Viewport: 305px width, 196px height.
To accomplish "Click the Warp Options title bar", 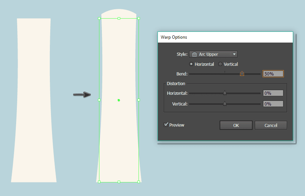I will (x=225, y=37).
